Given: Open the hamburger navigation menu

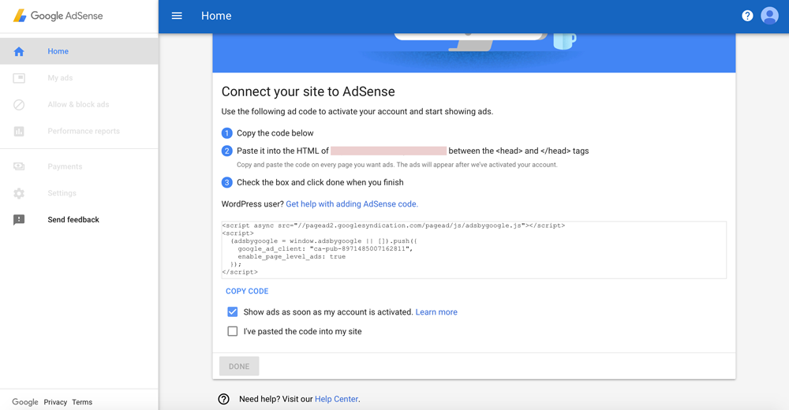Looking at the screenshot, I should click(177, 16).
